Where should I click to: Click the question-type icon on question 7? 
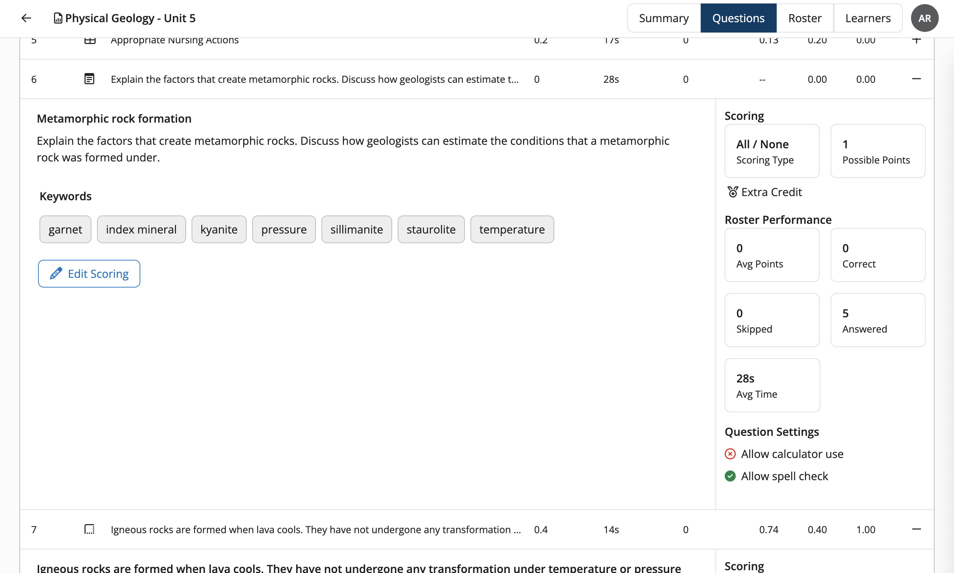[89, 529]
